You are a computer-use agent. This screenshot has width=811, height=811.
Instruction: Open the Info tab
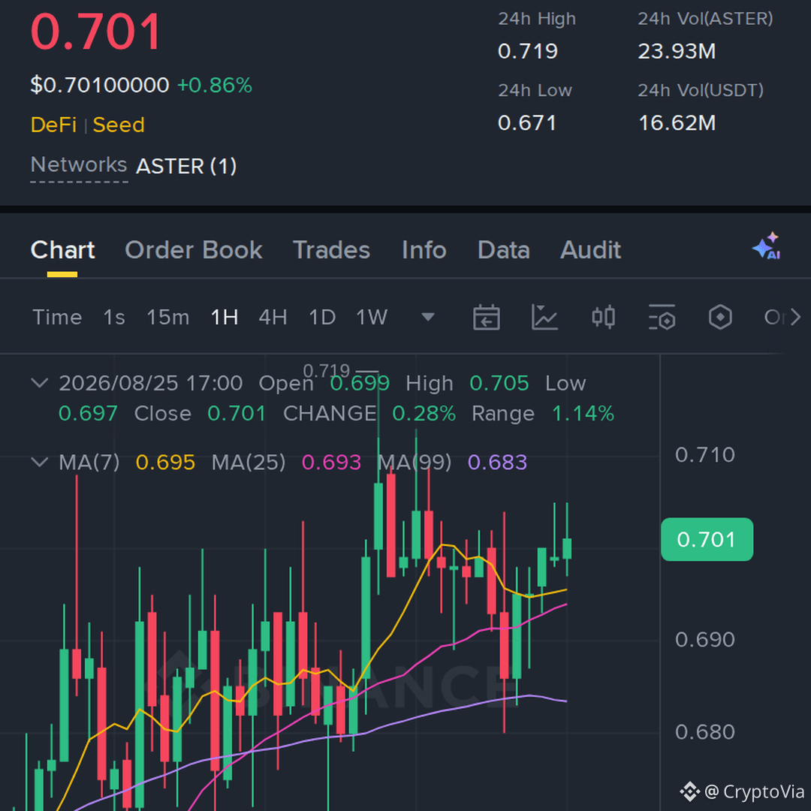(x=424, y=250)
